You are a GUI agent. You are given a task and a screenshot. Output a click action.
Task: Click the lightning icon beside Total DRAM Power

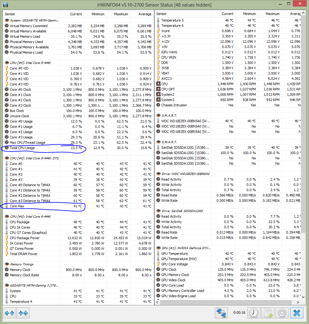[7, 254]
